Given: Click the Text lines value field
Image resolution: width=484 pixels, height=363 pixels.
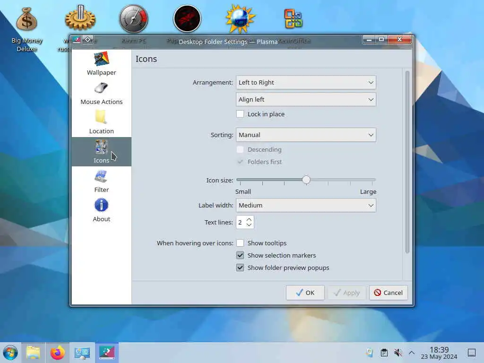Looking at the screenshot, I should 241,222.
